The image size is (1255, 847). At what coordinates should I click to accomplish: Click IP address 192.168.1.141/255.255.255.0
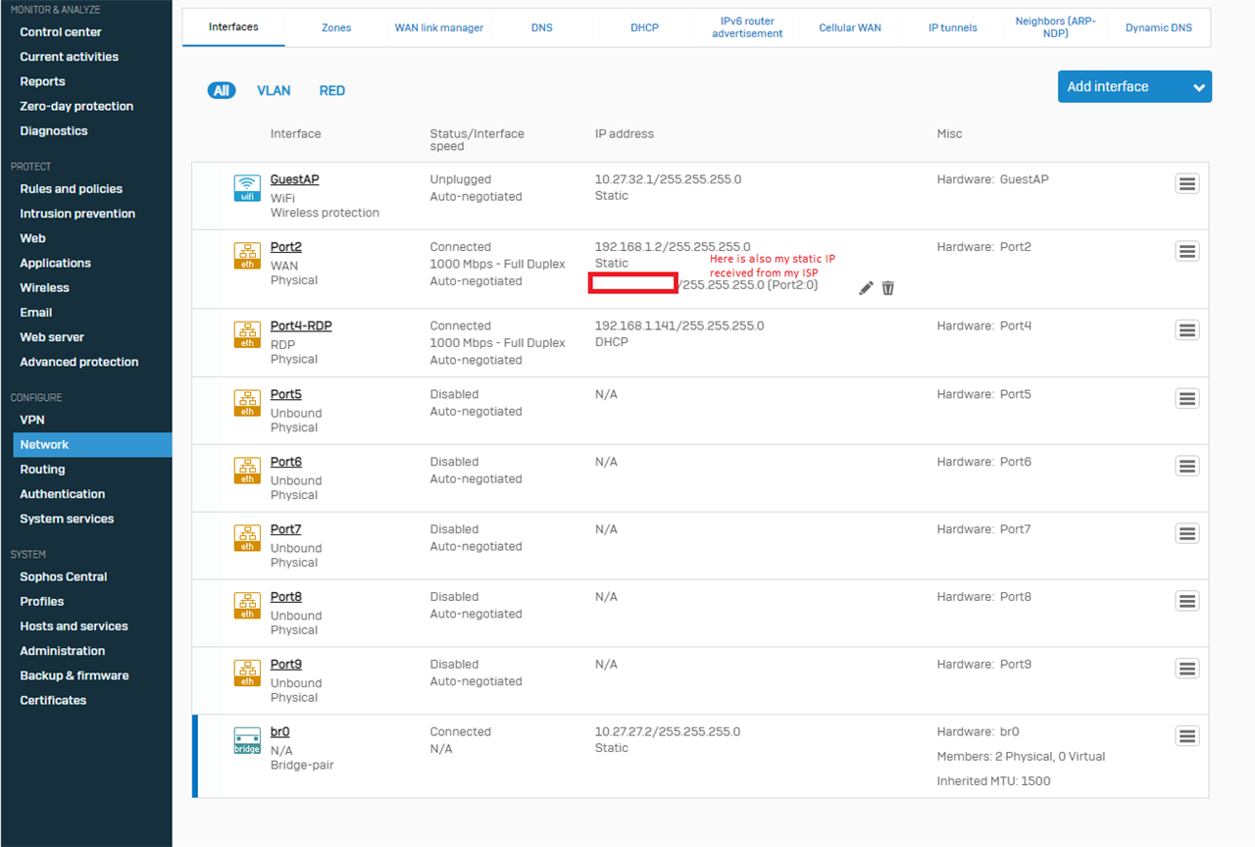[679, 325]
